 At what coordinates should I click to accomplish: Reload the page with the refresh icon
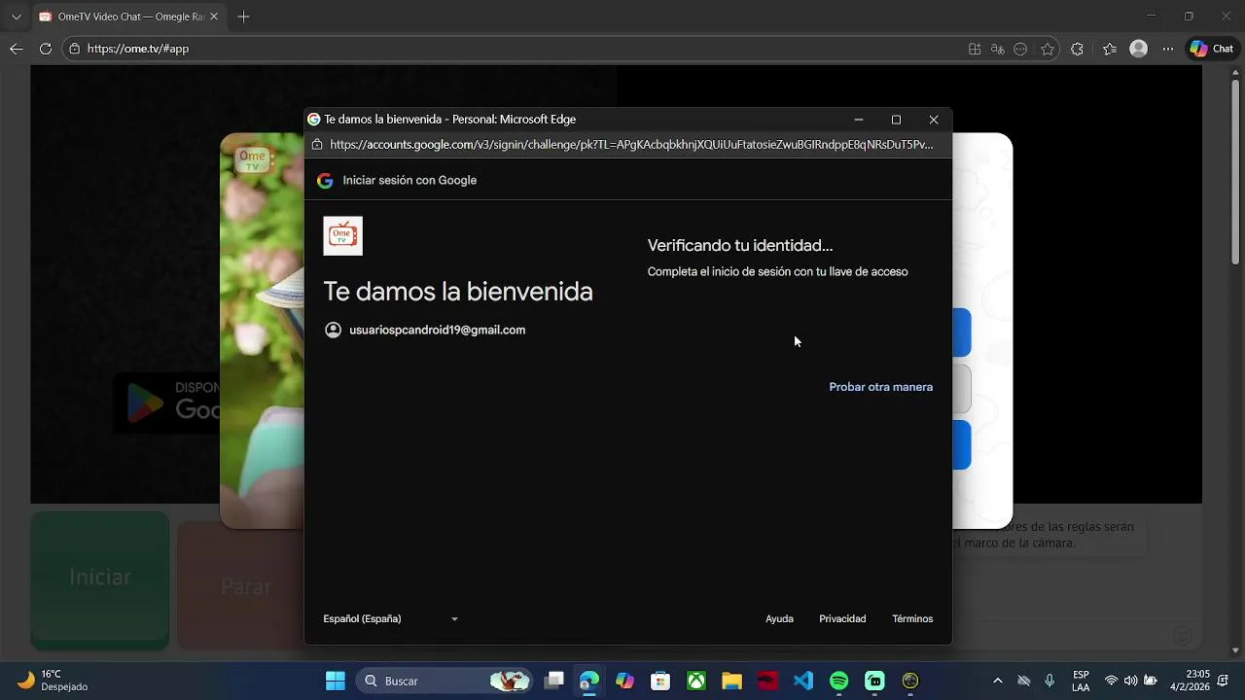[x=46, y=49]
